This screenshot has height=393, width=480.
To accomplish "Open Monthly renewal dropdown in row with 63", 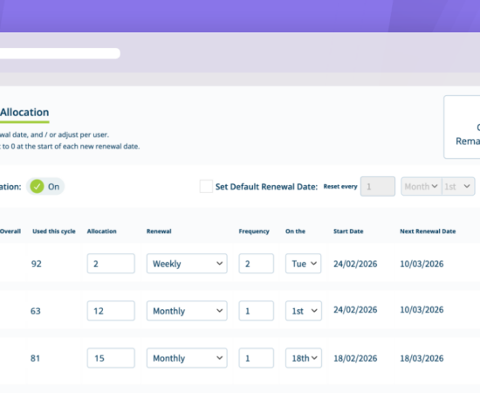I will point(187,311).
